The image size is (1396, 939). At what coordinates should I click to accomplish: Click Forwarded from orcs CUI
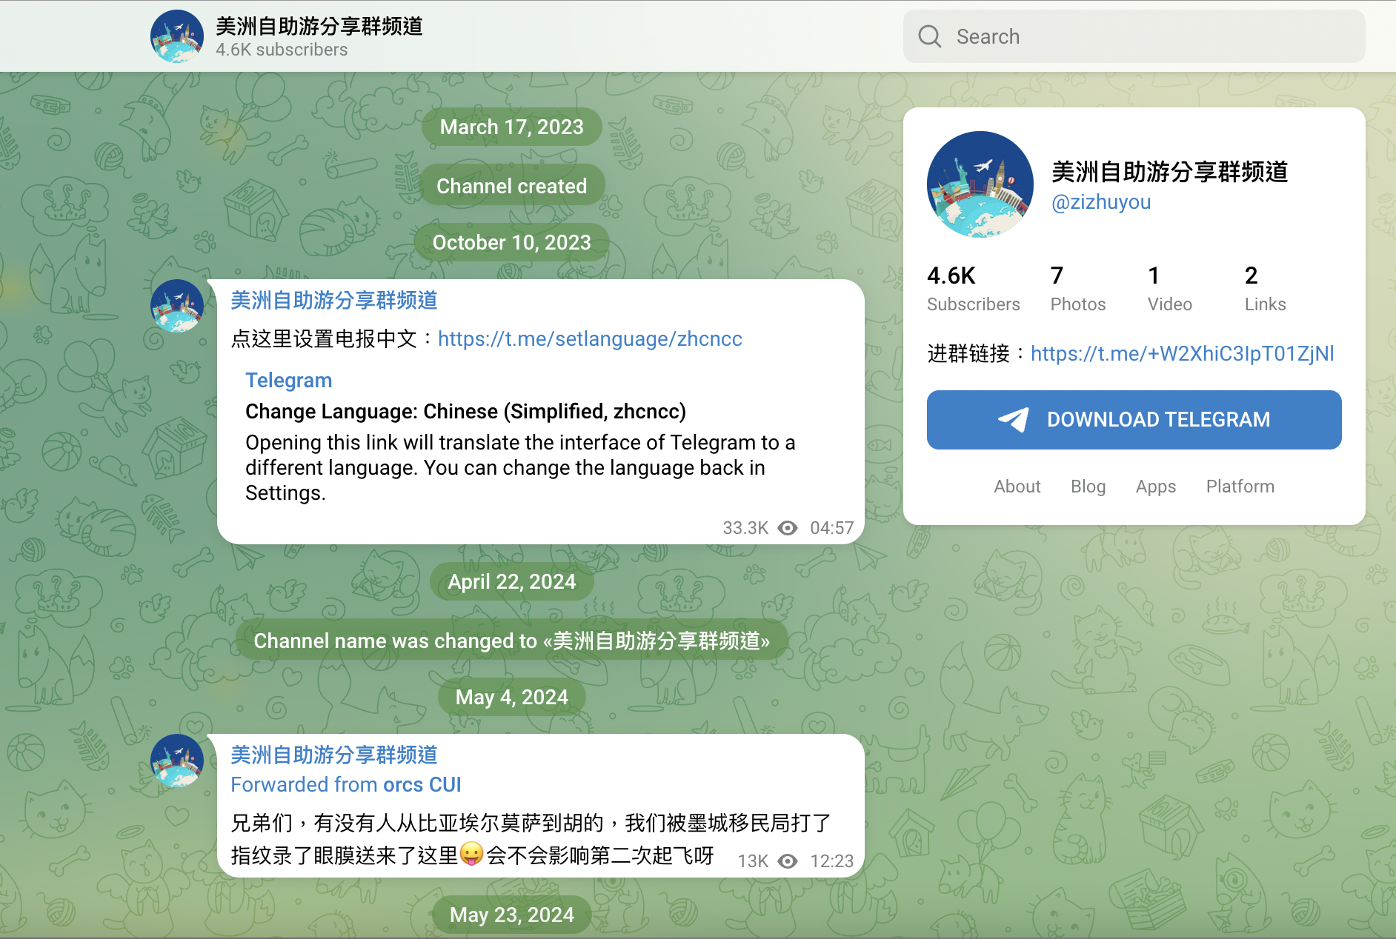[346, 785]
